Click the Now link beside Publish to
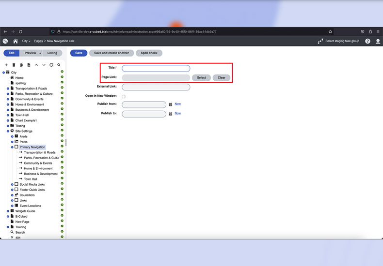Viewport: 383px width, 266px height. [x=177, y=113]
